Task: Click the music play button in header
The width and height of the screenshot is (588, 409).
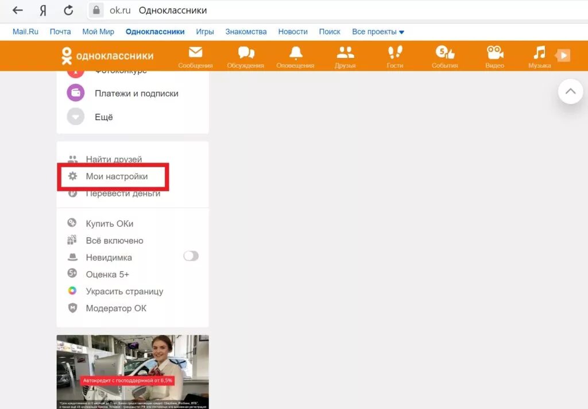Action: point(563,56)
